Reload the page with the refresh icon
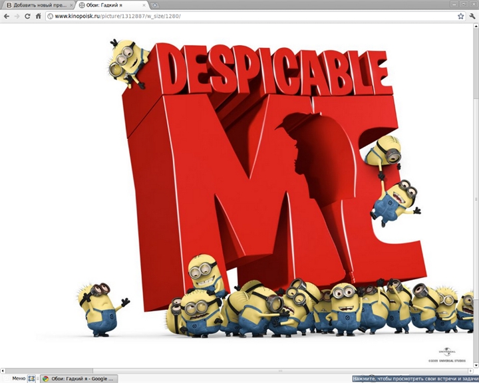 (x=27, y=16)
